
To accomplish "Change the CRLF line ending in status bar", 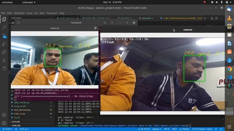I will pos(174,129).
